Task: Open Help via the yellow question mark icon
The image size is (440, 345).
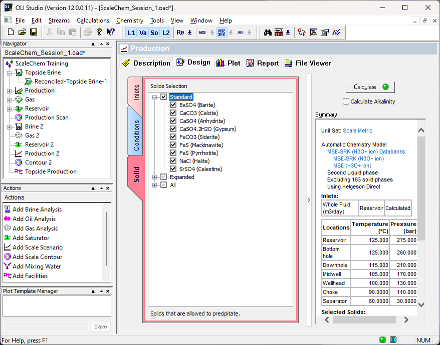Action: (x=99, y=32)
